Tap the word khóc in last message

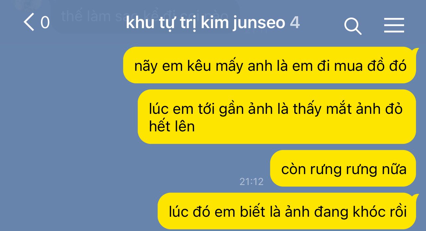coord(363,211)
